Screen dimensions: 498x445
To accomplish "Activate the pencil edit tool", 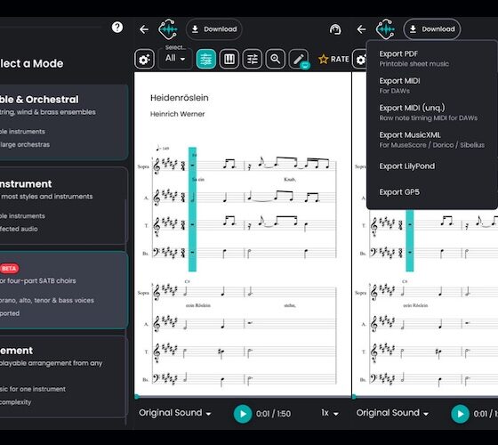I will [x=299, y=59].
